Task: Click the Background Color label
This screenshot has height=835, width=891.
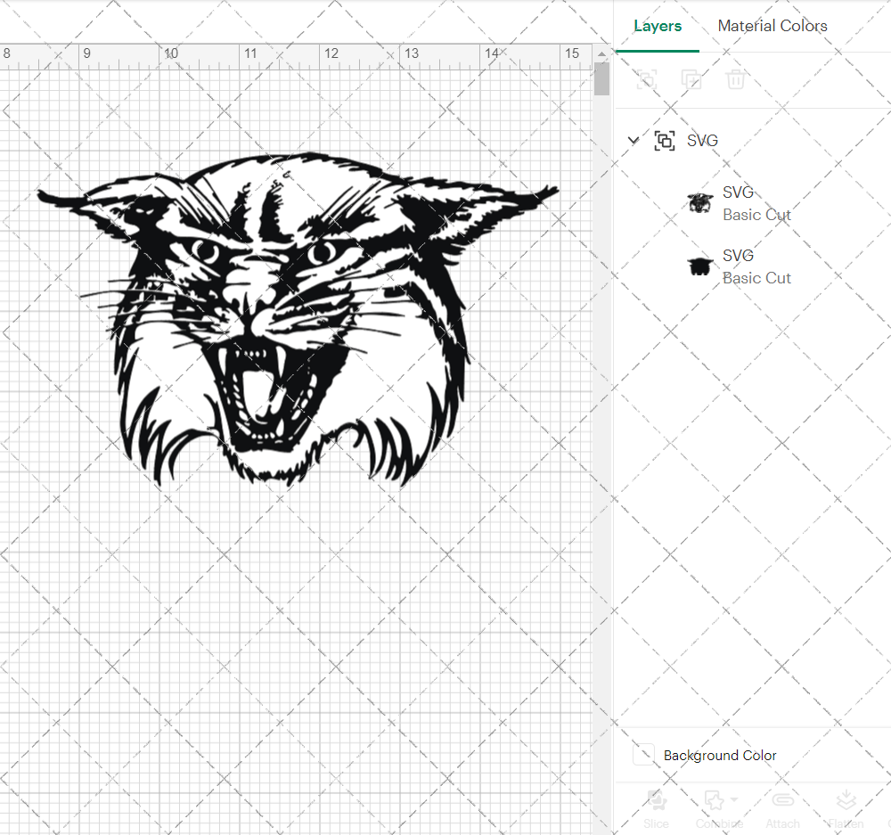Action: click(720, 756)
